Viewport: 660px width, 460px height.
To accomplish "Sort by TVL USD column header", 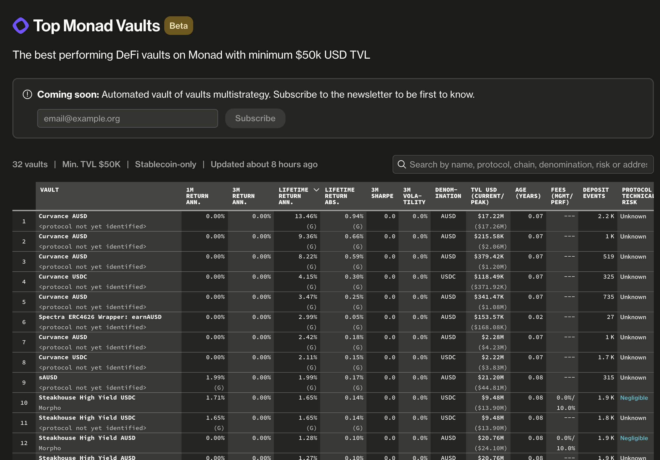I will (487, 196).
